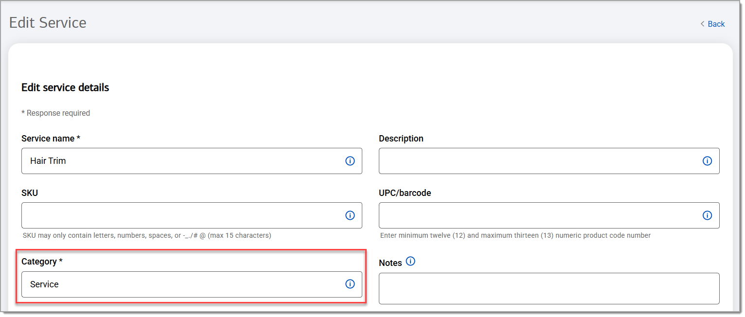Click the info icon in Service name field
This screenshot has height=317, width=745.
[350, 161]
